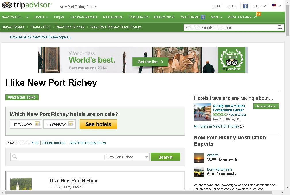The width and height of the screenshot is (290, 195).
Task: Click the post title I like New Port Richey
Action: click(x=73, y=181)
